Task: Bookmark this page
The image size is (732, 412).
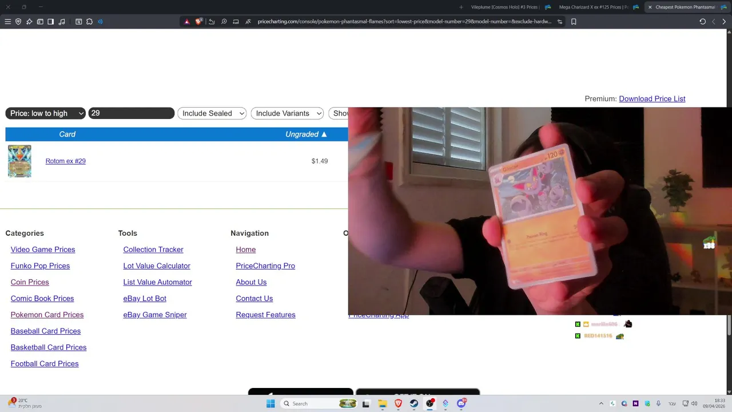Action: [574, 22]
